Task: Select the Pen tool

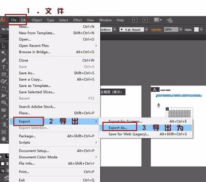Action: [4, 60]
